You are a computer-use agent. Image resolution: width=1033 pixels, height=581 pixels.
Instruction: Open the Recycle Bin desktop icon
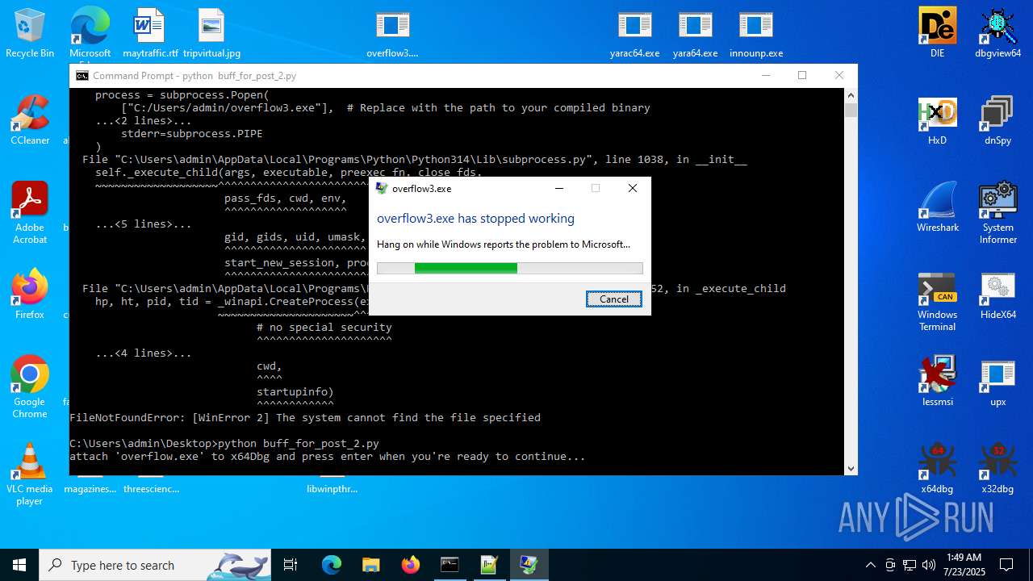point(30,33)
